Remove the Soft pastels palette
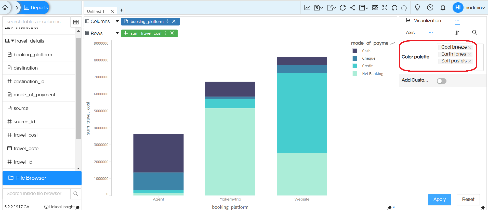The width and height of the screenshot is (488, 211). 470,61
